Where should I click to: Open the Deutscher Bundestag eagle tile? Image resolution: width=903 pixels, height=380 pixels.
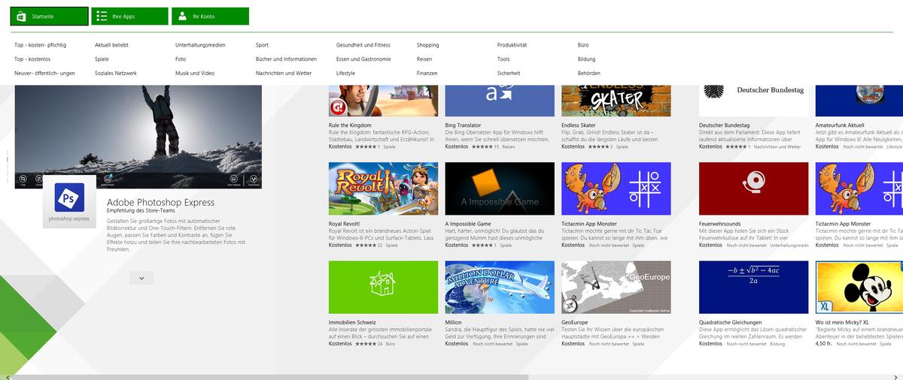click(x=754, y=101)
